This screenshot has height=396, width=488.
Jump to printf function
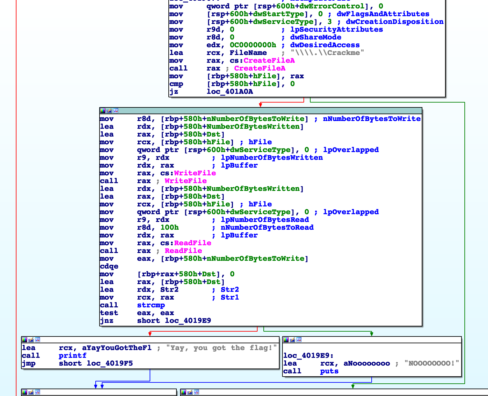click(x=72, y=356)
